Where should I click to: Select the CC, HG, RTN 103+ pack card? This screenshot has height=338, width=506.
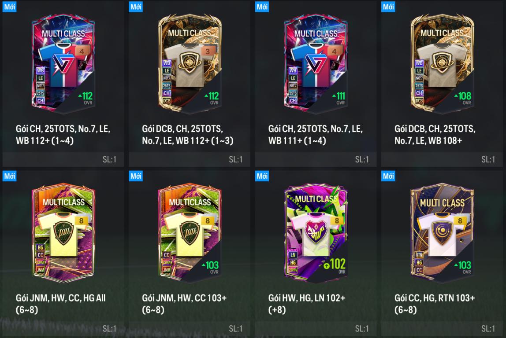coord(442,233)
